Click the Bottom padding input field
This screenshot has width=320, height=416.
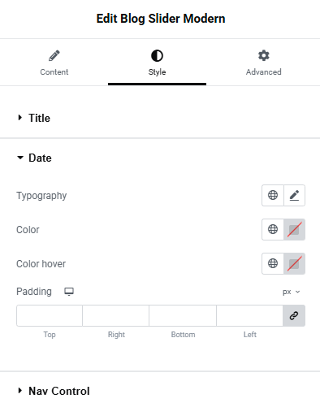[183, 315]
